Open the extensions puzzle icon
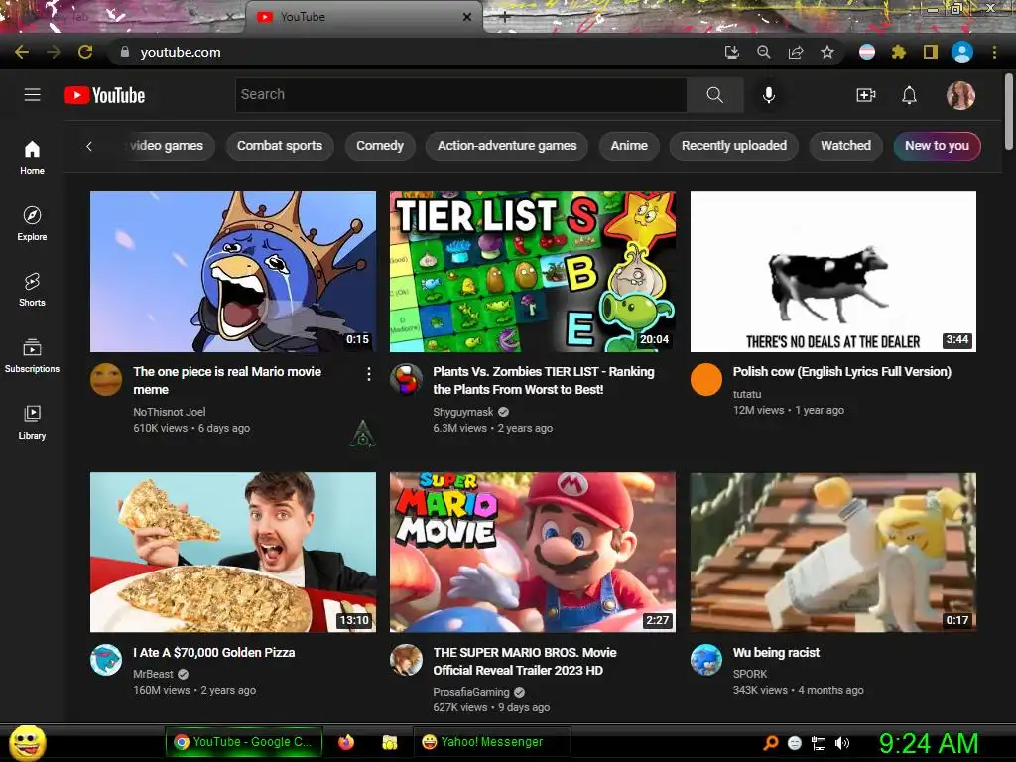The width and height of the screenshot is (1016, 762). [898, 52]
